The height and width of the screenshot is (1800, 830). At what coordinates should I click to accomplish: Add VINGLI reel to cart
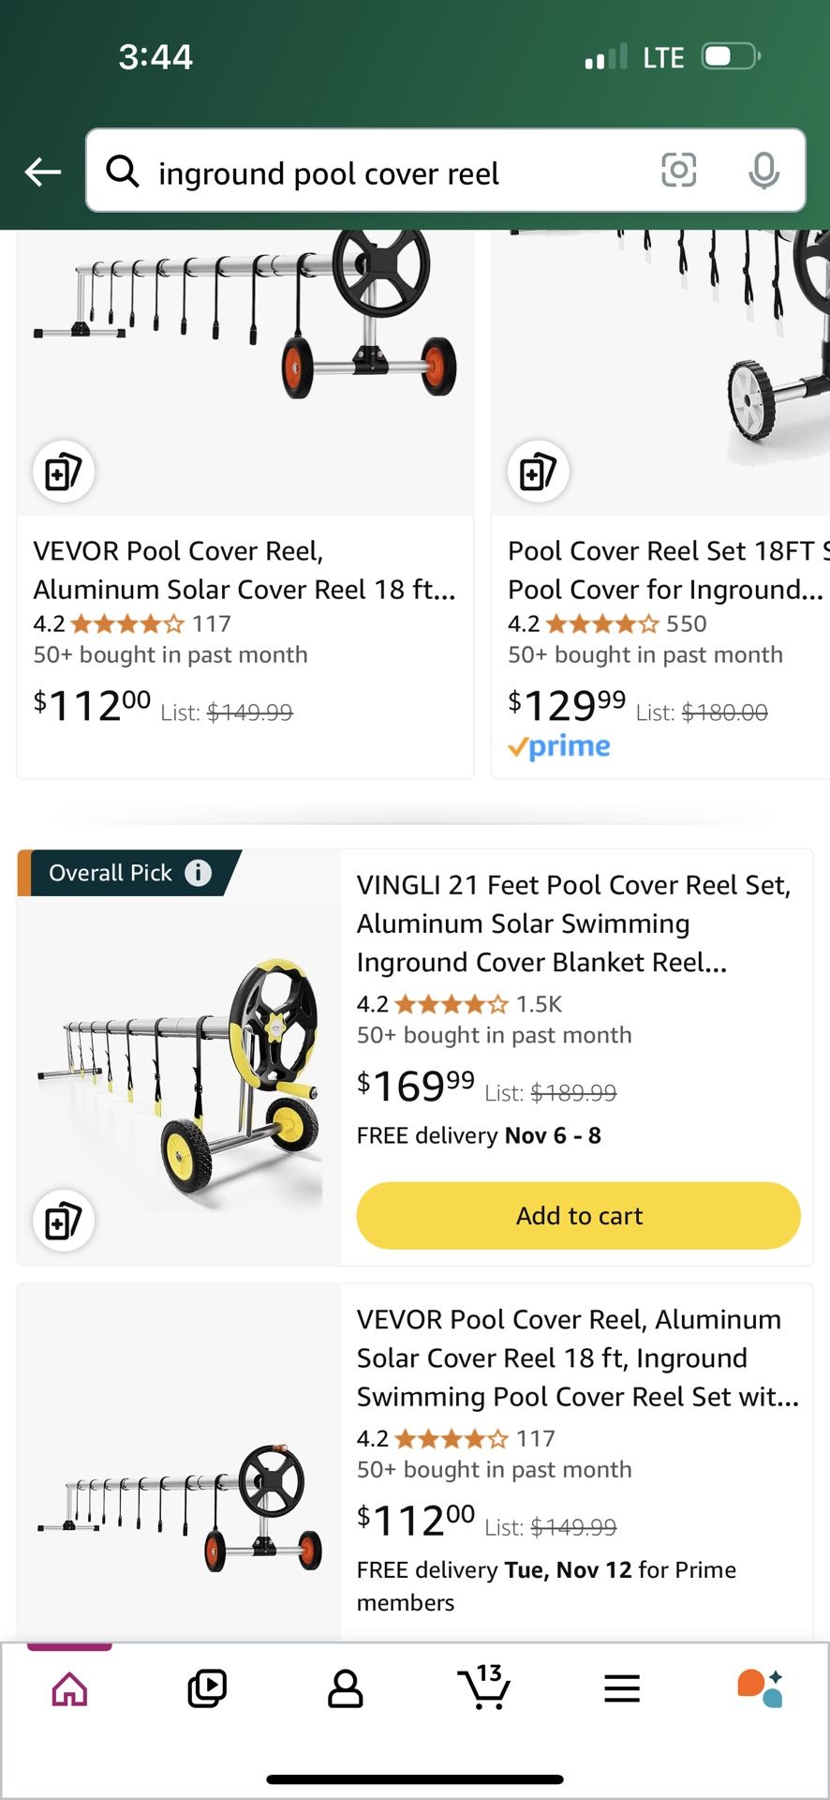click(x=578, y=1216)
